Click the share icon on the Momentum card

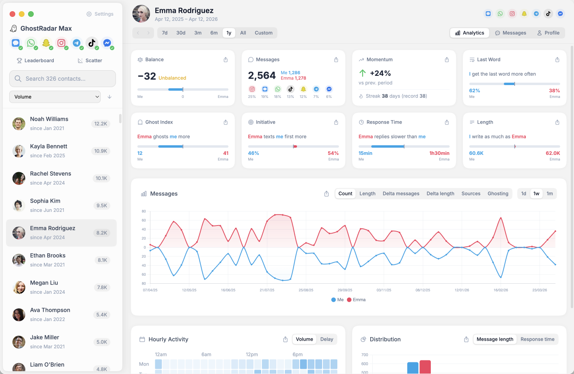pos(446,59)
